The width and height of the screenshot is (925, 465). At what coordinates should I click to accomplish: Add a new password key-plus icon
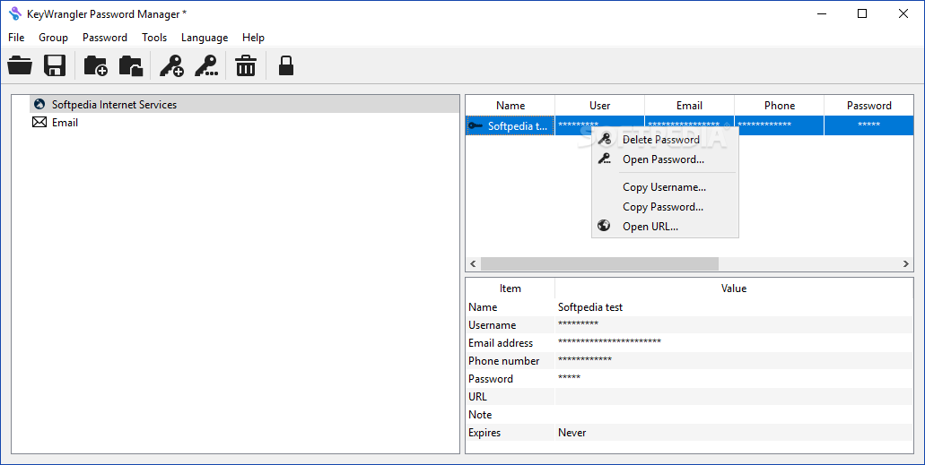point(171,65)
